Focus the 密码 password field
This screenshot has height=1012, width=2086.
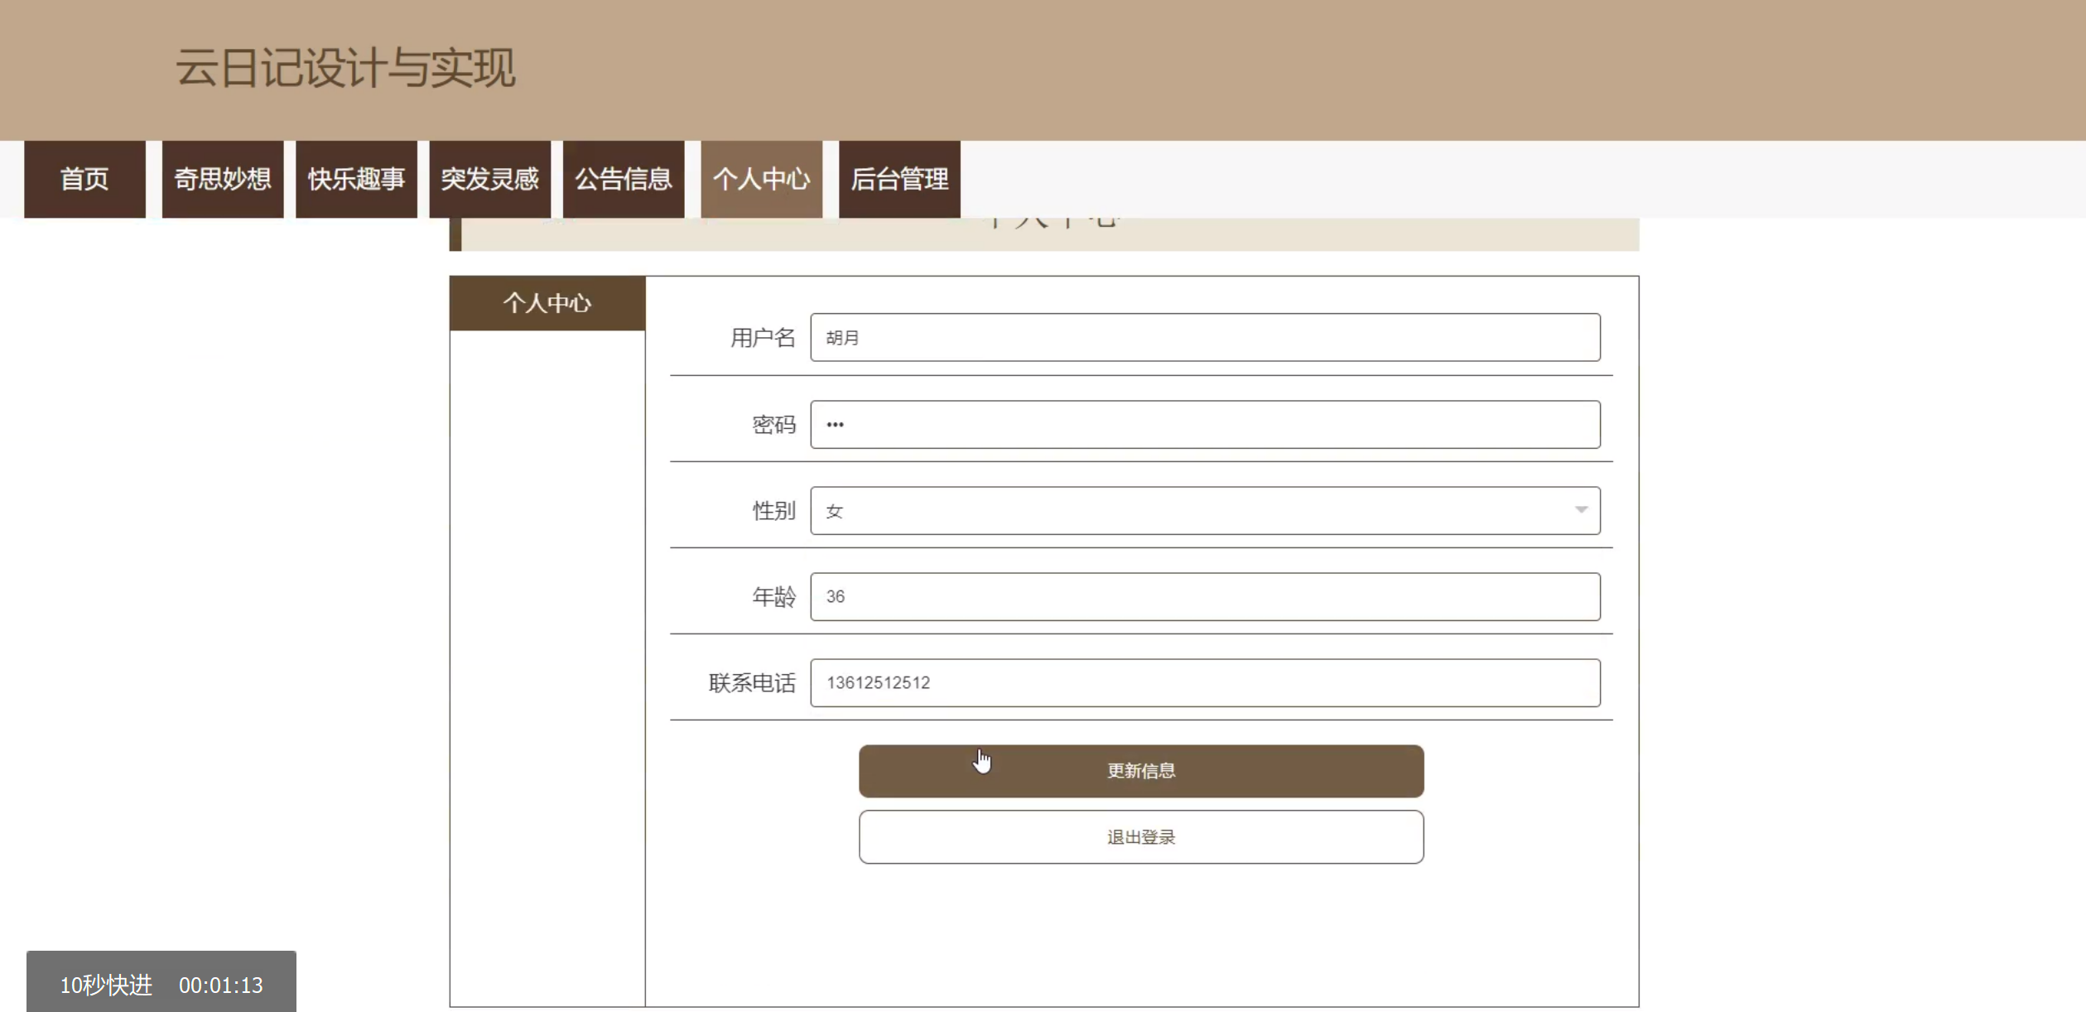pos(1204,425)
